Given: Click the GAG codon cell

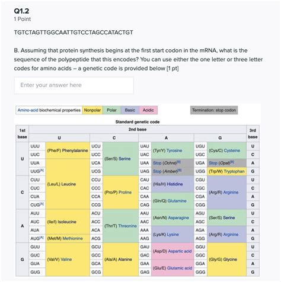Looking at the screenshot, I should point(145,272).
